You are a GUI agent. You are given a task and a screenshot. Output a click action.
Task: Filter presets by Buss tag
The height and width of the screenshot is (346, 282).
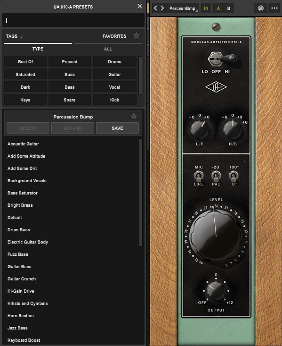tap(70, 75)
